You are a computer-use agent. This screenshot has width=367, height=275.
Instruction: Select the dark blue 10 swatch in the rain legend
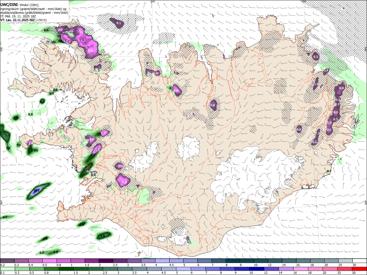(x=256, y=268)
